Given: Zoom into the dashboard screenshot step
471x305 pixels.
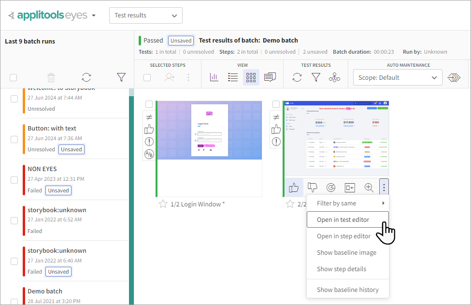Looking at the screenshot, I should tap(369, 187).
